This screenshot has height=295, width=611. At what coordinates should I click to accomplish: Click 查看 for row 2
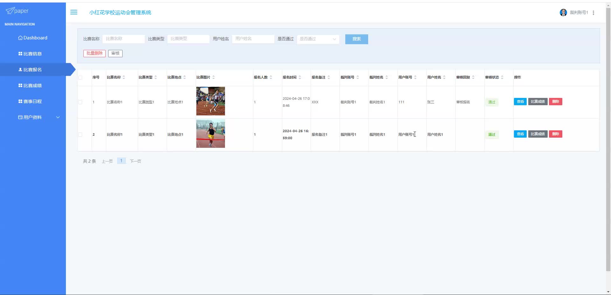(520, 134)
